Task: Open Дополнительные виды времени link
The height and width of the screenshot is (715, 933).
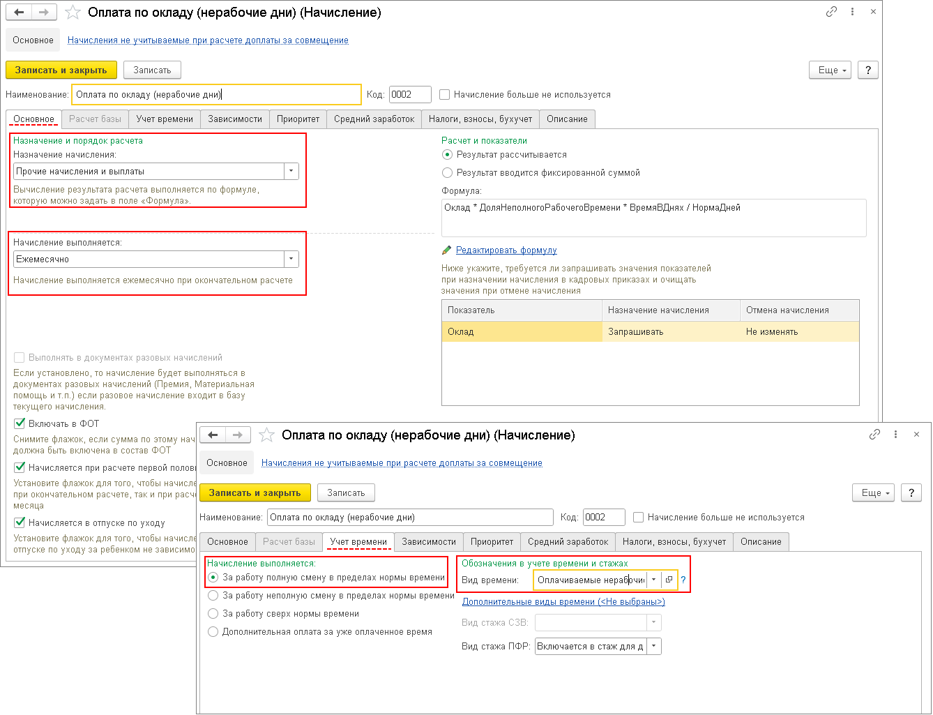Action: (x=563, y=602)
